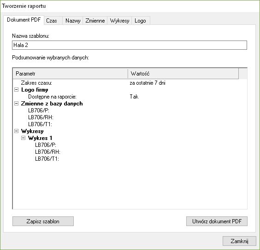Close dialog with Zamknij button

tap(239, 241)
